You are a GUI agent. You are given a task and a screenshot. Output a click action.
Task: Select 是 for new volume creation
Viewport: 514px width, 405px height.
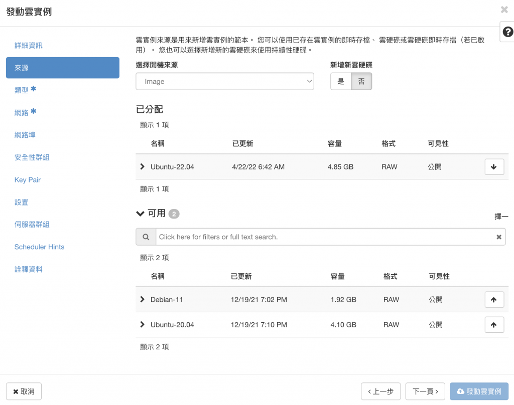pyautogui.click(x=341, y=81)
